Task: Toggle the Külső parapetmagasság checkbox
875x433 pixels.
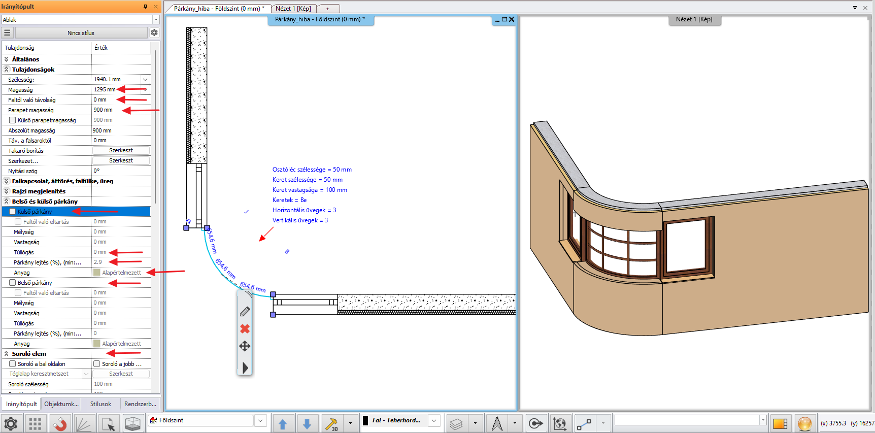Action: tap(13, 120)
